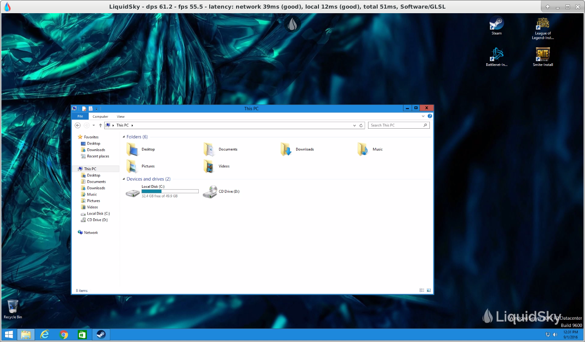Viewport: 585px width, 342px height.
Task: Click the CD Drive (D:) icon
Action: (x=210, y=192)
